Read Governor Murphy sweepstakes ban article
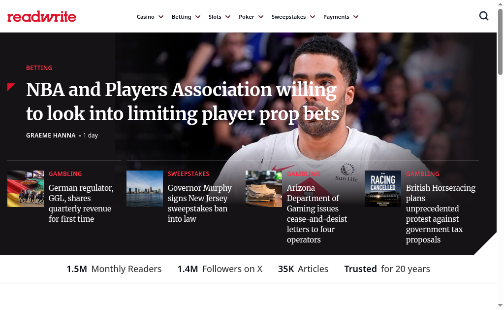The height and width of the screenshot is (310, 504). pos(200,203)
